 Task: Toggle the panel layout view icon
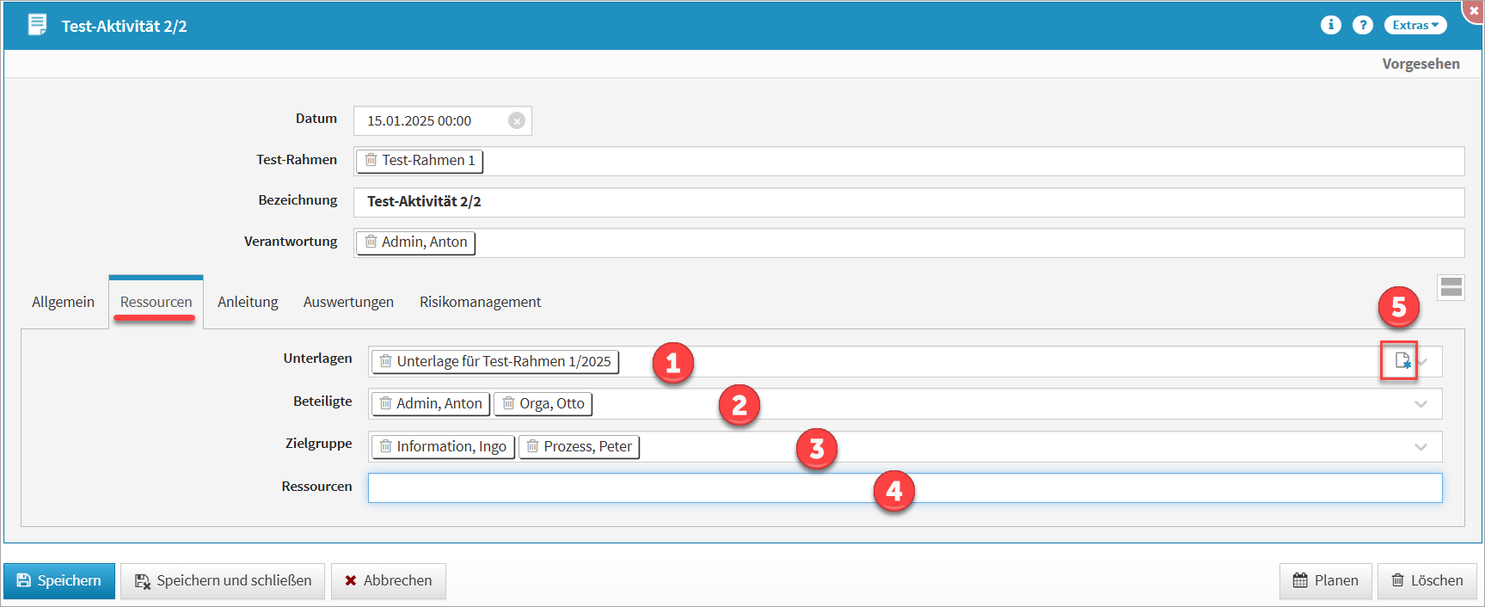(1451, 287)
